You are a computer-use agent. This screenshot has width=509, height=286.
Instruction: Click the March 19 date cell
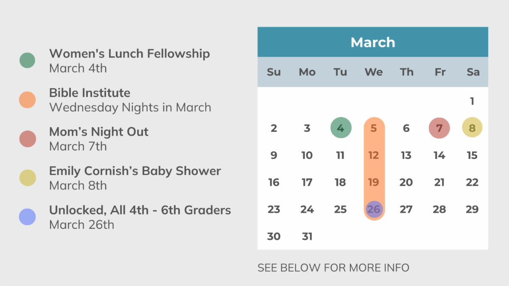point(374,182)
